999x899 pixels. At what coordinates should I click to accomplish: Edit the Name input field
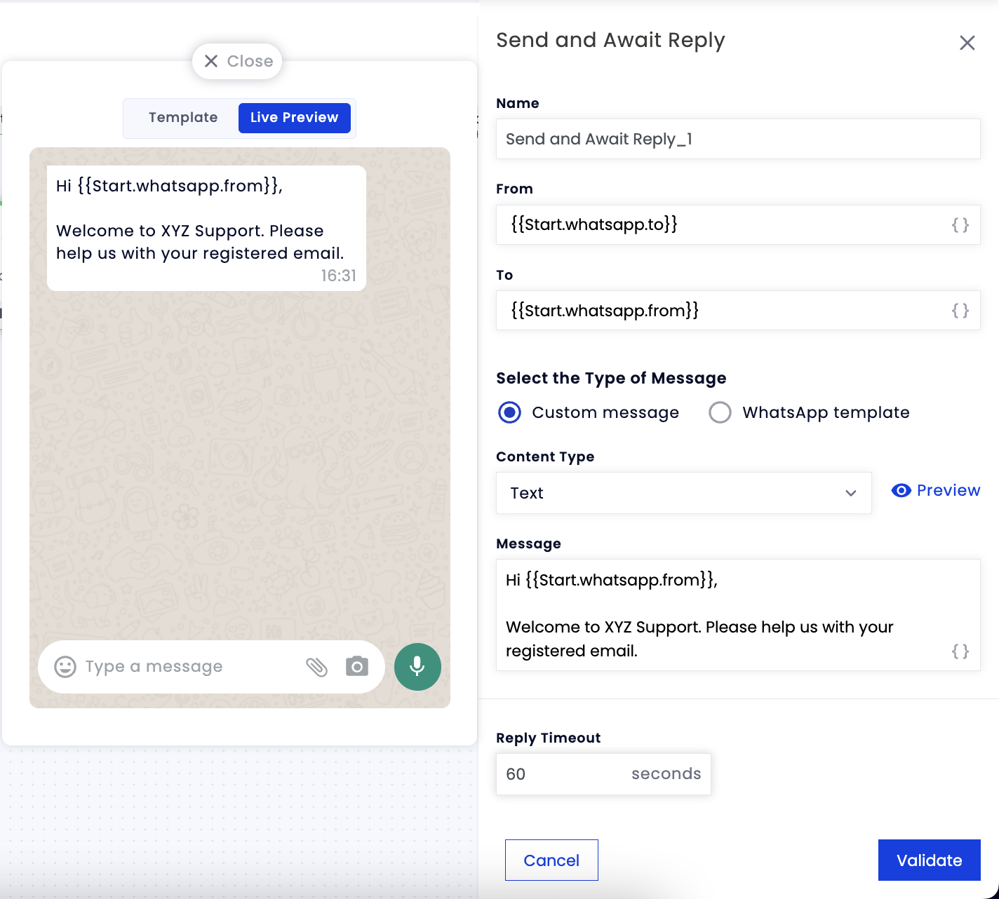(738, 139)
